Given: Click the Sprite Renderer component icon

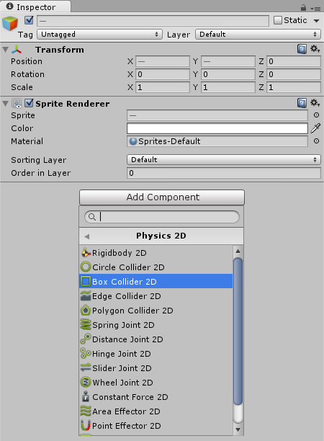Looking at the screenshot, I should [x=17, y=104].
